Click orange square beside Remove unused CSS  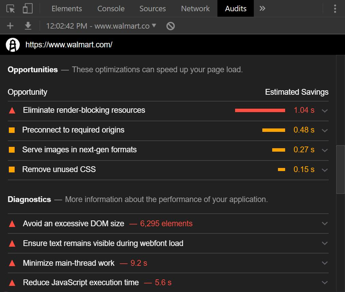[12, 169]
